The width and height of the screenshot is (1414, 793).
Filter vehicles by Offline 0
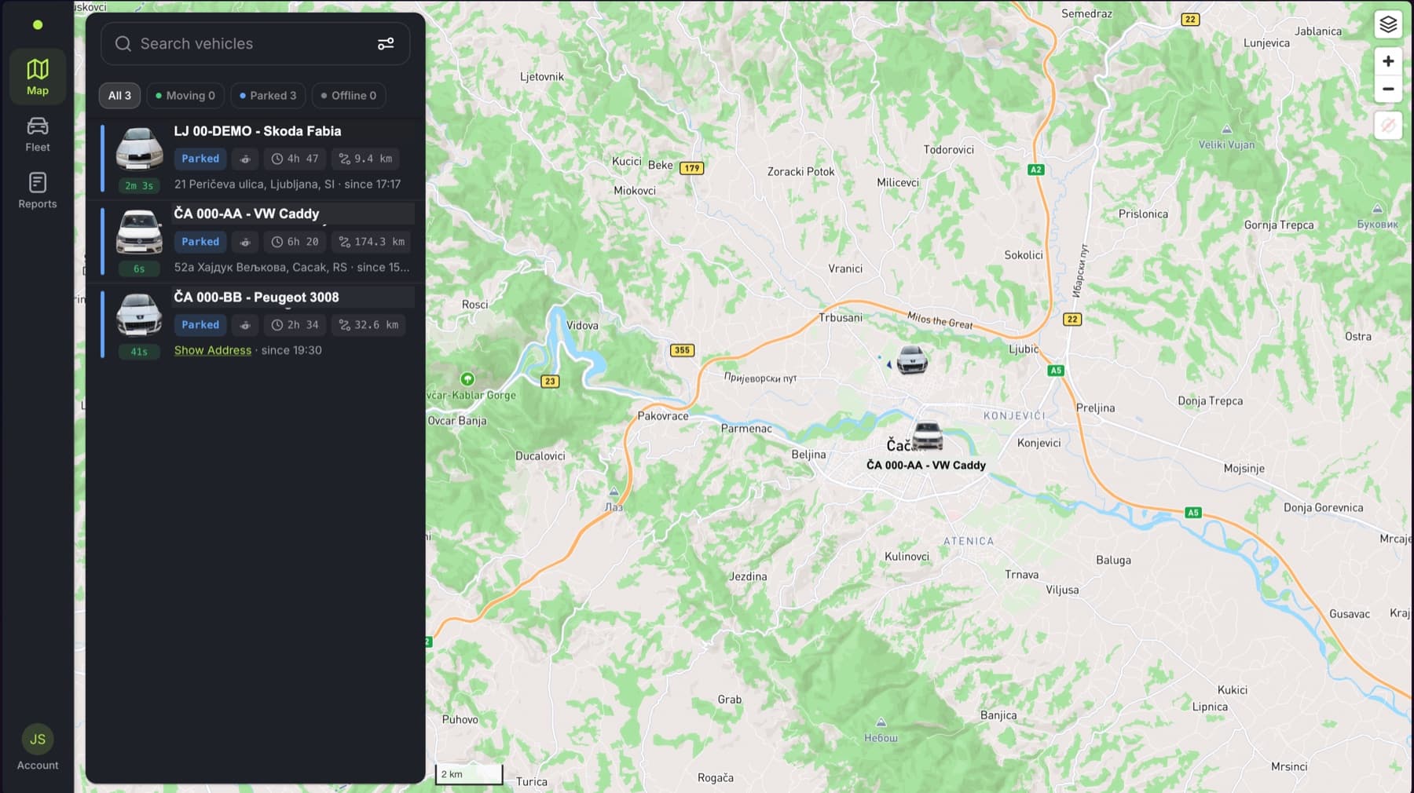tap(349, 96)
